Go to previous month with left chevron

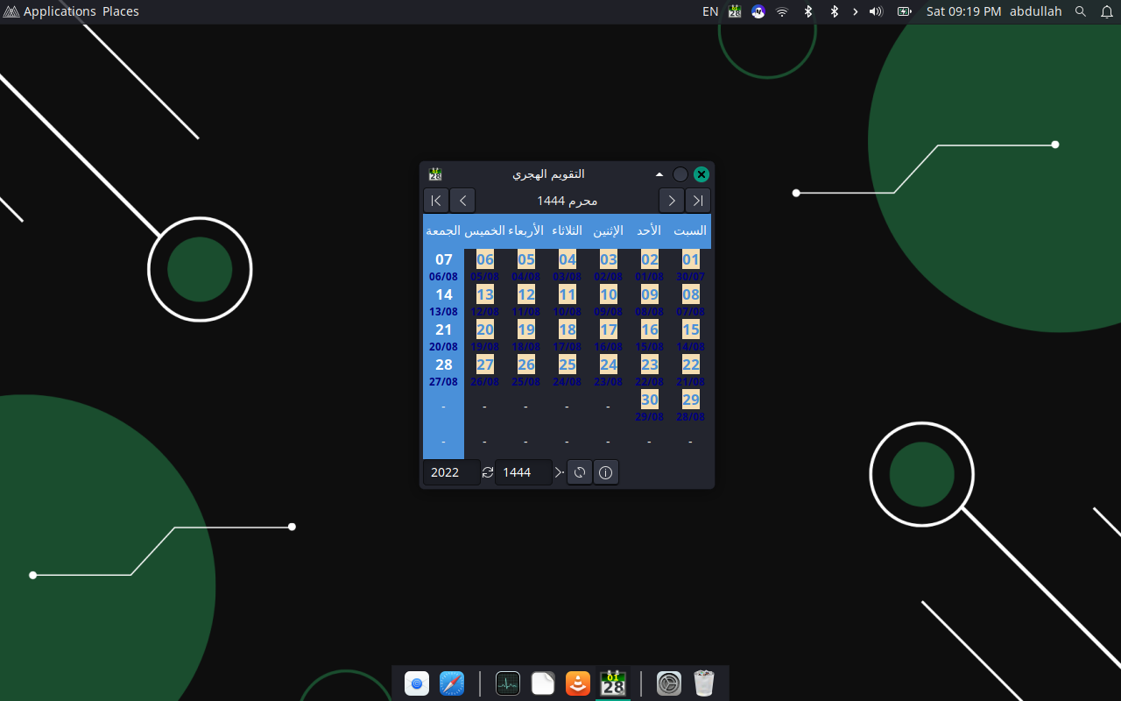tap(462, 201)
